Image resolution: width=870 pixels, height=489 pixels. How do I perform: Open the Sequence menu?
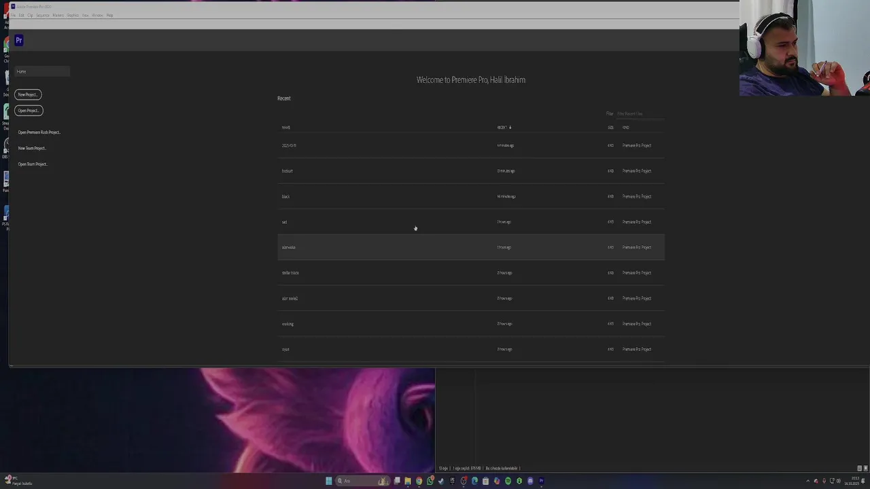click(43, 15)
